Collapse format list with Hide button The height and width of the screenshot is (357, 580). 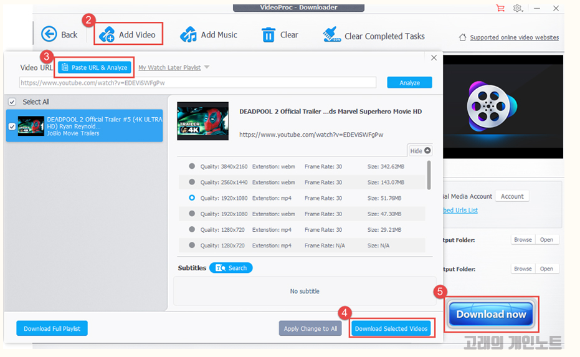tap(420, 151)
